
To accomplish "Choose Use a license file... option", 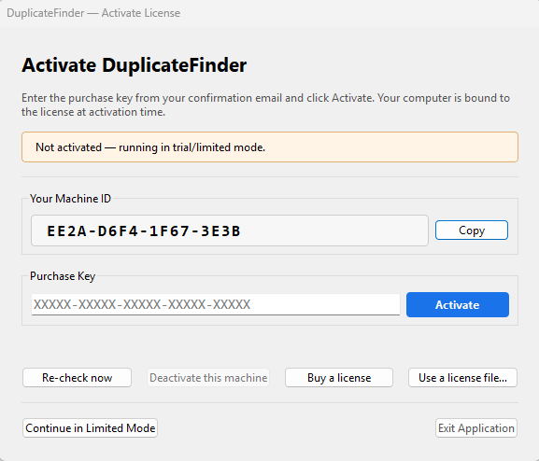I will pyautogui.click(x=462, y=378).
